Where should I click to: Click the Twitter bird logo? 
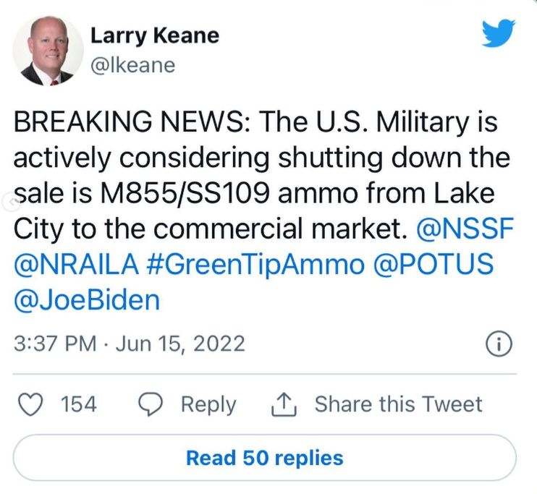click(498, 33)
